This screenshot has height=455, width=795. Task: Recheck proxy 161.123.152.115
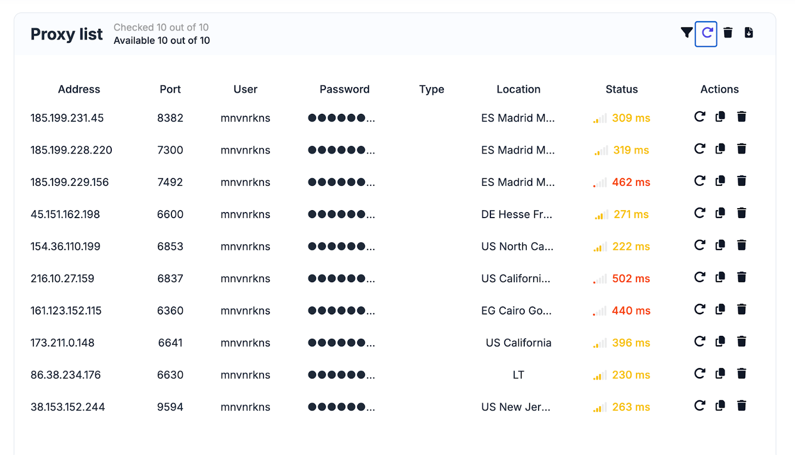(700, 309)
